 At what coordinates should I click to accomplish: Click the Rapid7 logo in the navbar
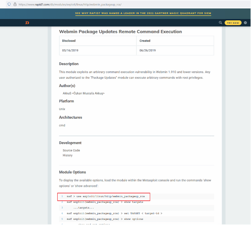coord(27,23)
